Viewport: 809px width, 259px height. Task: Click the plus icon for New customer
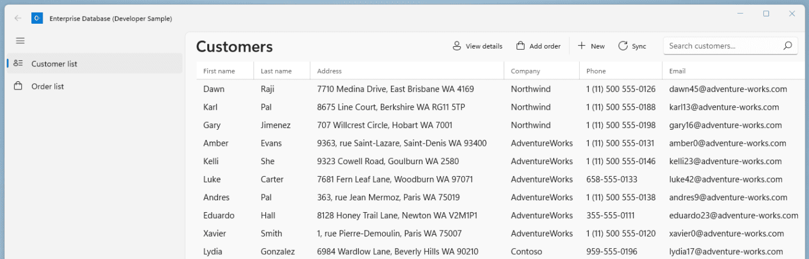(582, 46)
